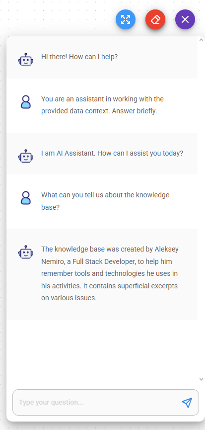Click the chat scrollbar track midway
The height and width of the screenshot is (430, 205).
[x=201, y=209]
